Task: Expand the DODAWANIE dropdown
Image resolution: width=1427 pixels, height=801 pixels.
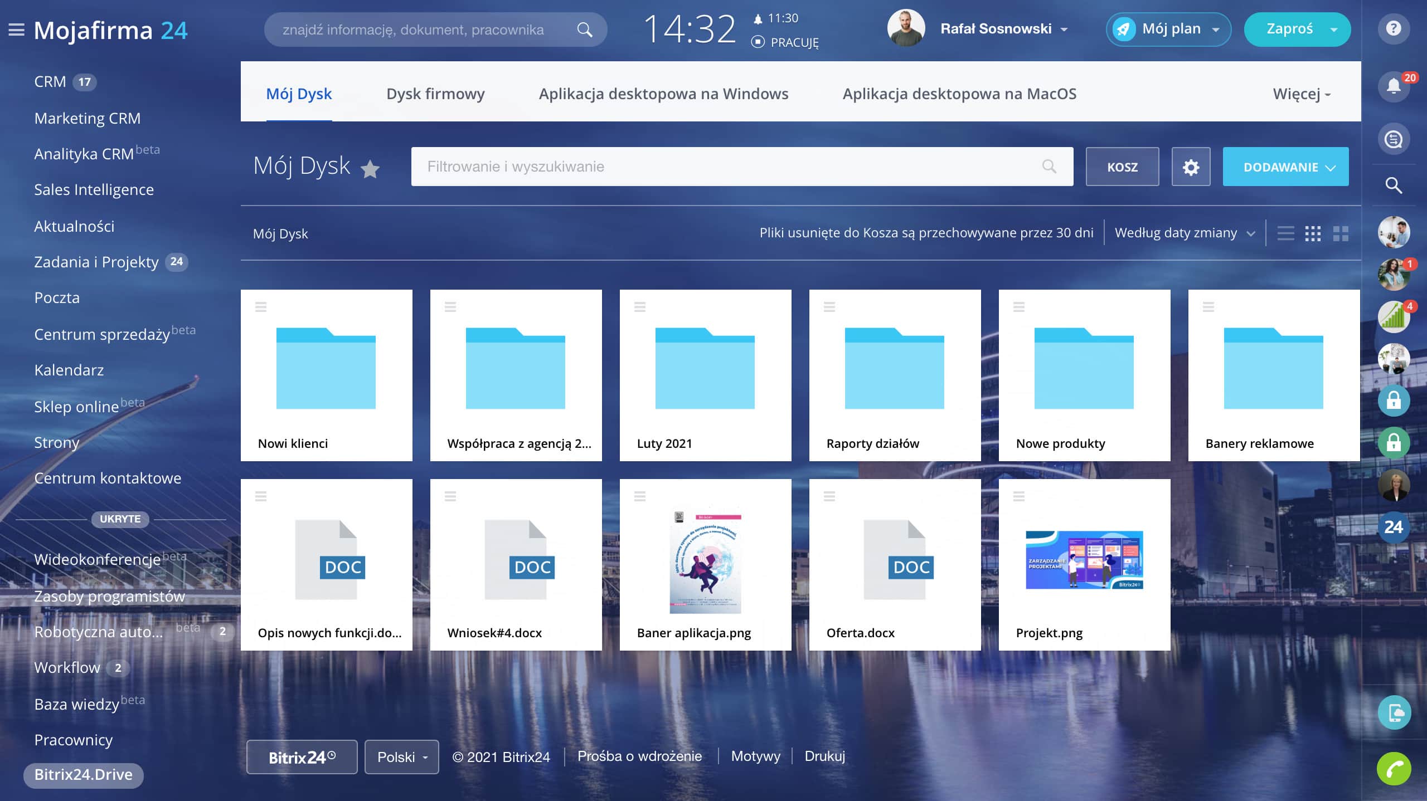Action: pyautogui.click(x=1285, y=167)
